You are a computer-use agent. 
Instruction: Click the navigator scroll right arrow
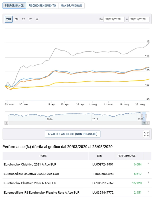(x=148, y=123)
